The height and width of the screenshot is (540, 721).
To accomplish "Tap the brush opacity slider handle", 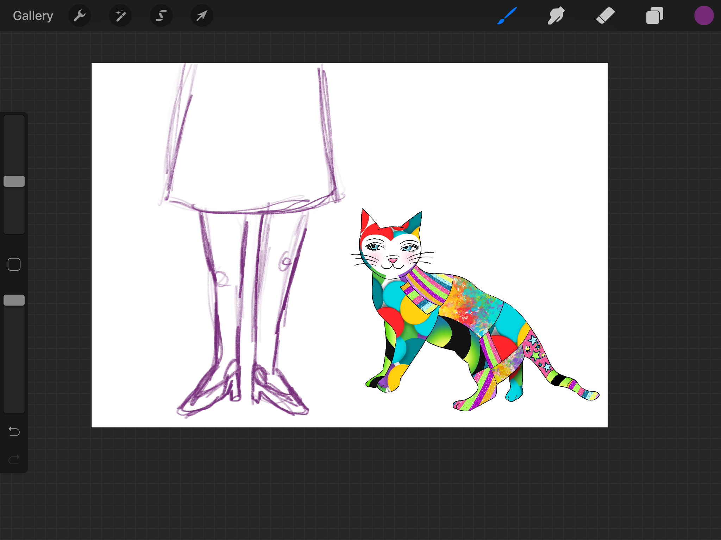I will 14,300.
